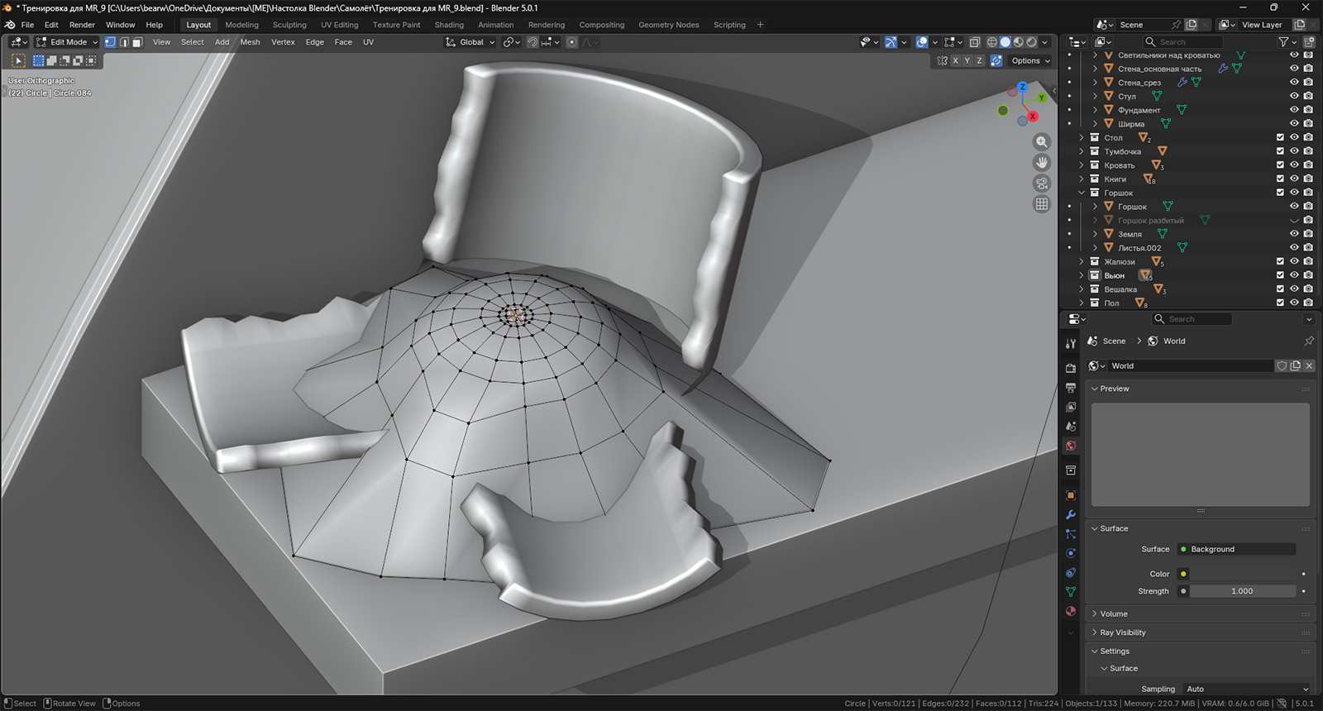Switch to face select mode

point(137,42)
